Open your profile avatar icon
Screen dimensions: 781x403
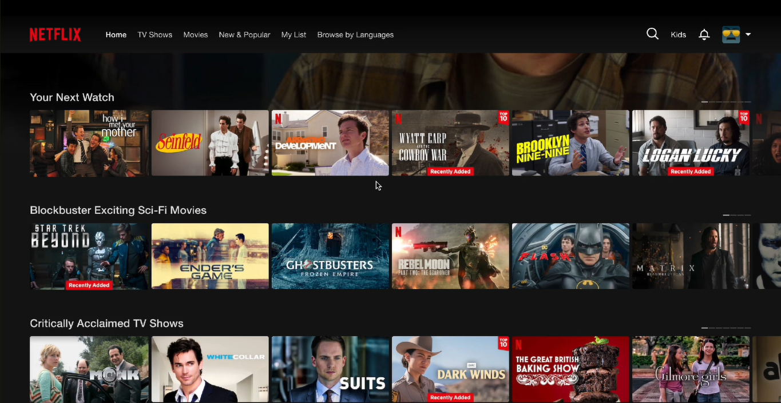pos(730,34)
